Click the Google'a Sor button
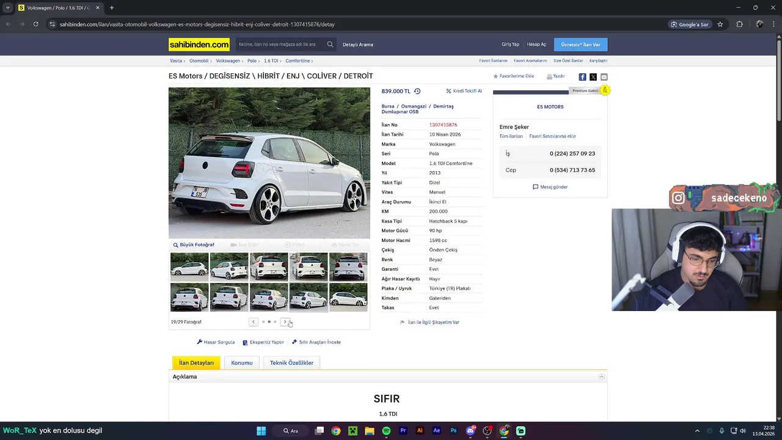Viewport: 782px width, 440px height. [x=690, y=24]
